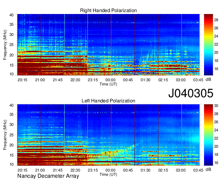Click the 22 dB label on left-handed colorbar
The width and height of the screenshot is (222, 180).
[x=216, y=138]
